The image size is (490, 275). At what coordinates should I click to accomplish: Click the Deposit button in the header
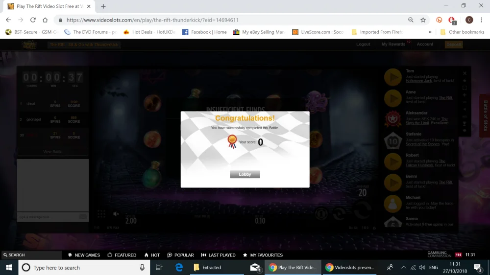pos(453,45)
